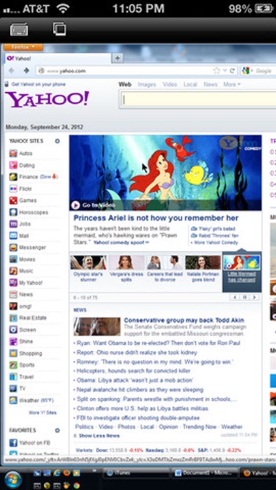Viewport: 276px width, 490px height.
Task: Click the Get Yahoo! on your phone link
Action: [x=38, y=84]
